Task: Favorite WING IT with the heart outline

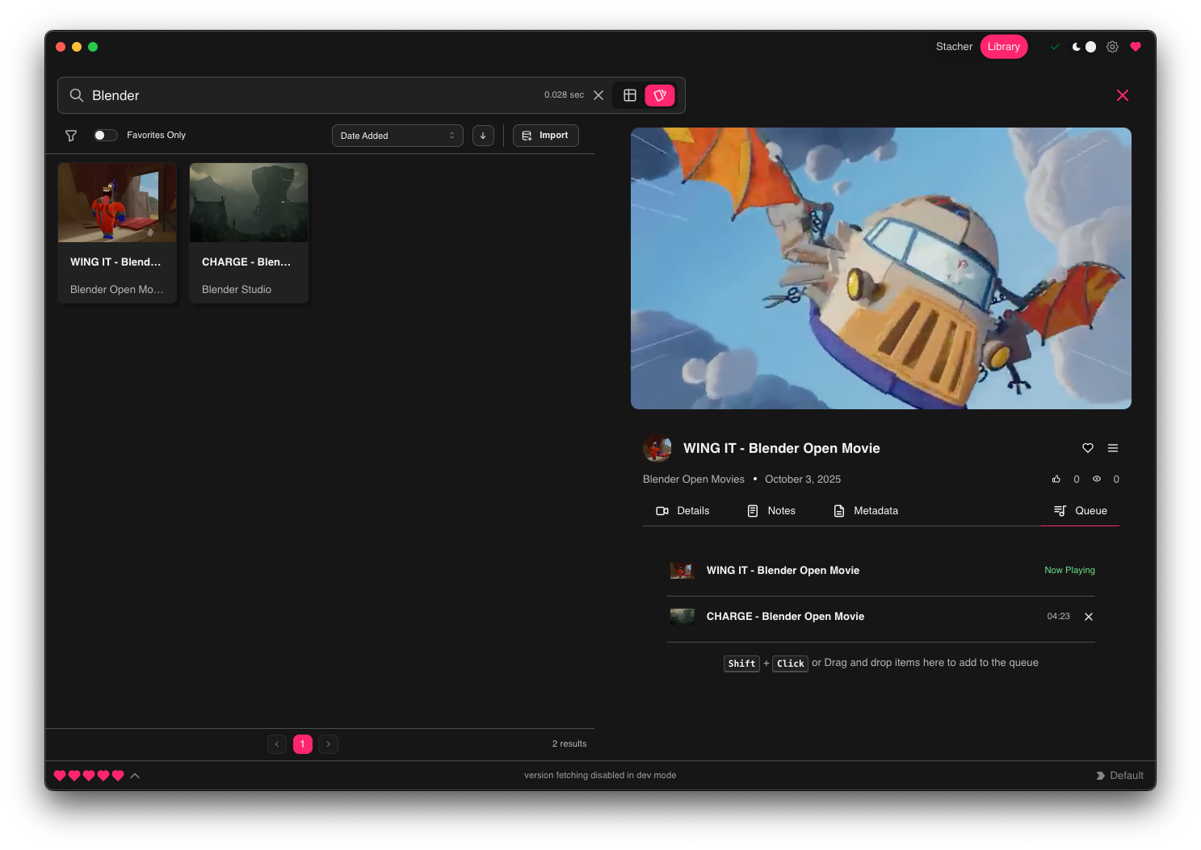Action: pyautogui.click(x=1088, y=448)
